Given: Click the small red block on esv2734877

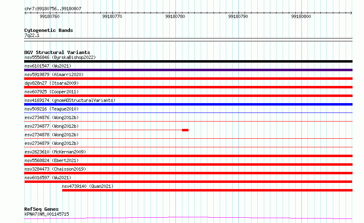Looking at the screenshot, I should click(185, 130).
